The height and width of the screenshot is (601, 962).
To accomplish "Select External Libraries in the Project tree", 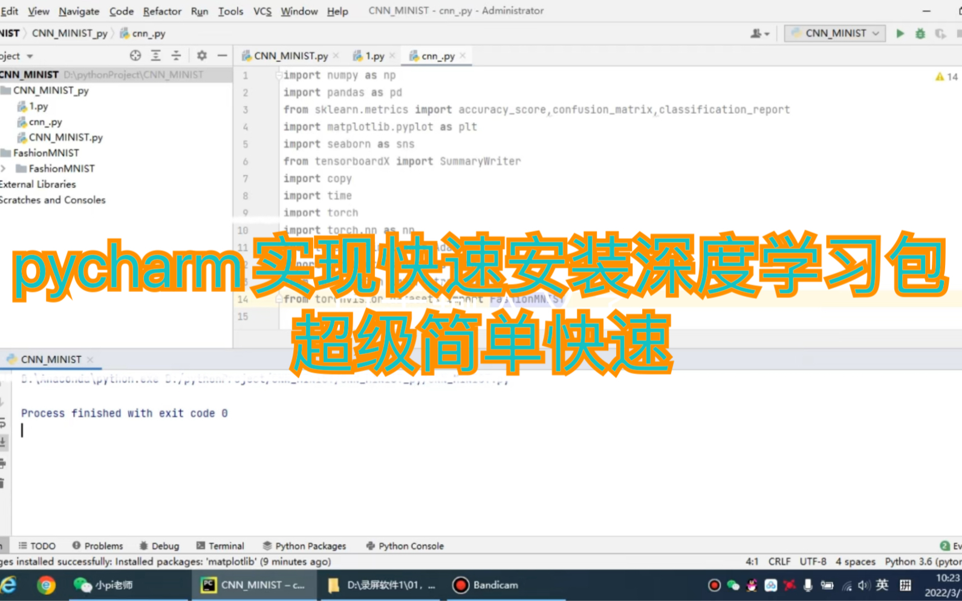I will [38, 184].
